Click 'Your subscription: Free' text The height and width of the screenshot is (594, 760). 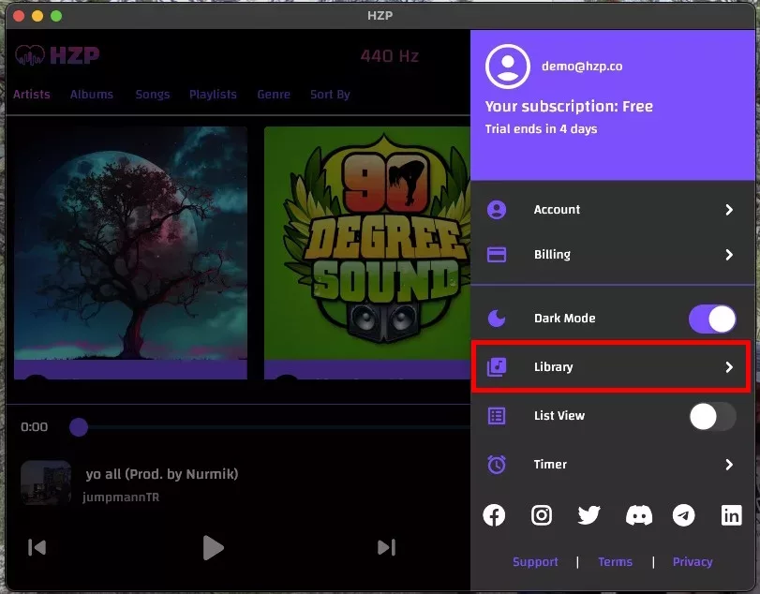tap(569, 107)
